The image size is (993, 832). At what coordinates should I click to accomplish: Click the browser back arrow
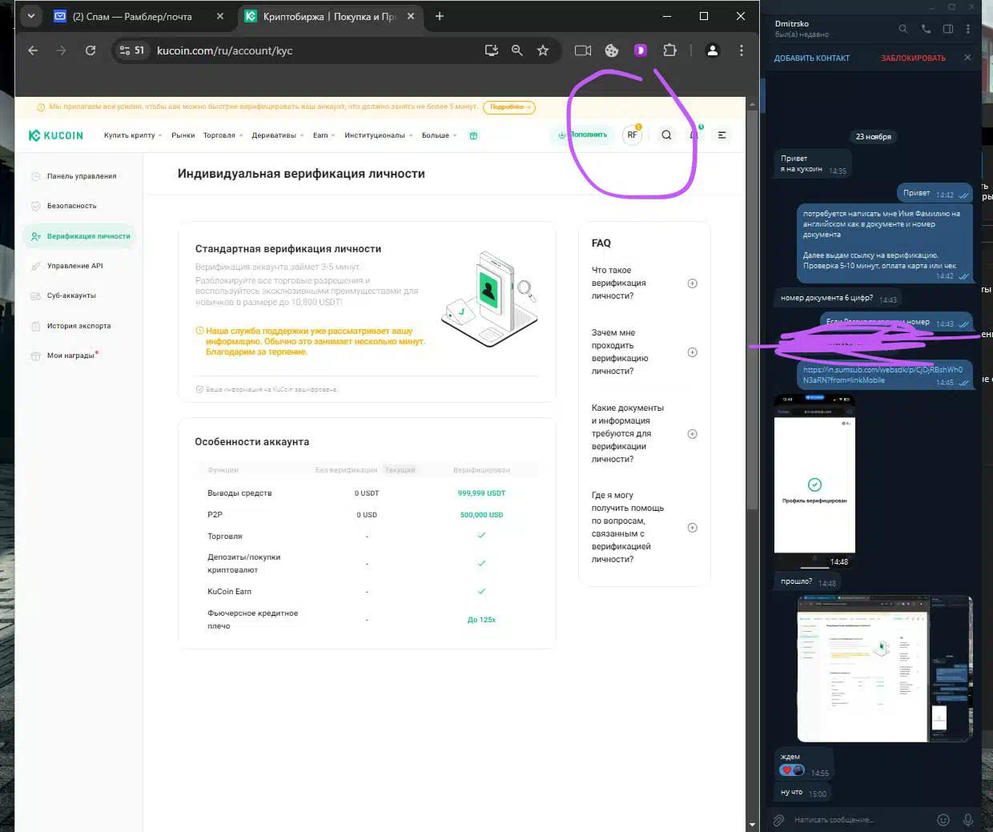tap(33, 50)
